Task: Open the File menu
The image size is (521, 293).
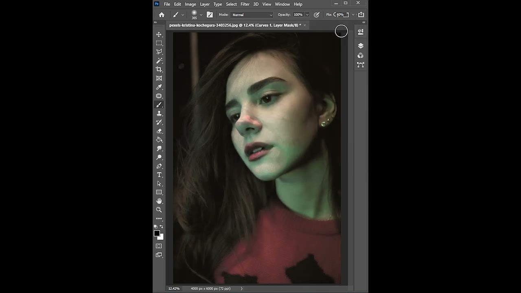Action: (x=167, y=4)
